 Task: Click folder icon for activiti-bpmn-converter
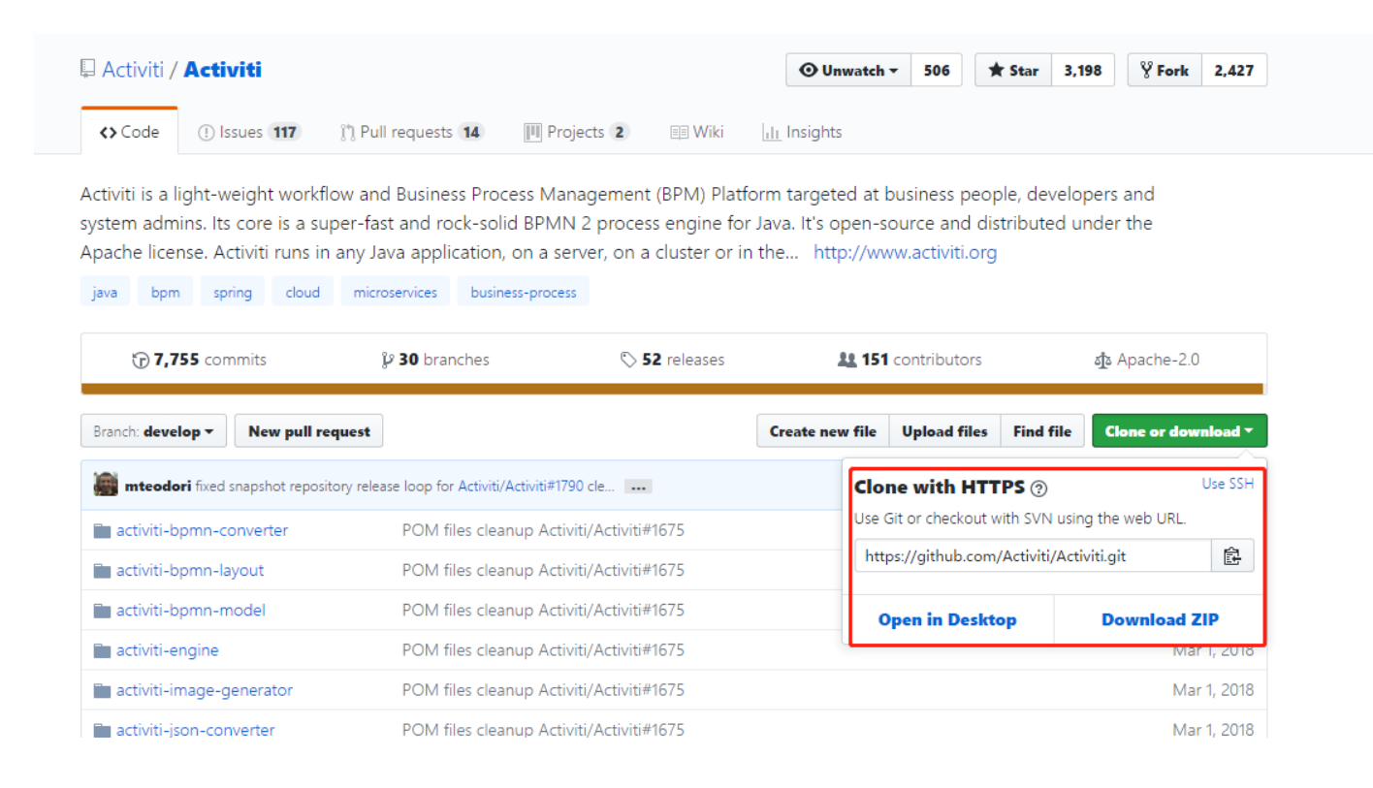pyautogui.click(x=102, y=530)
